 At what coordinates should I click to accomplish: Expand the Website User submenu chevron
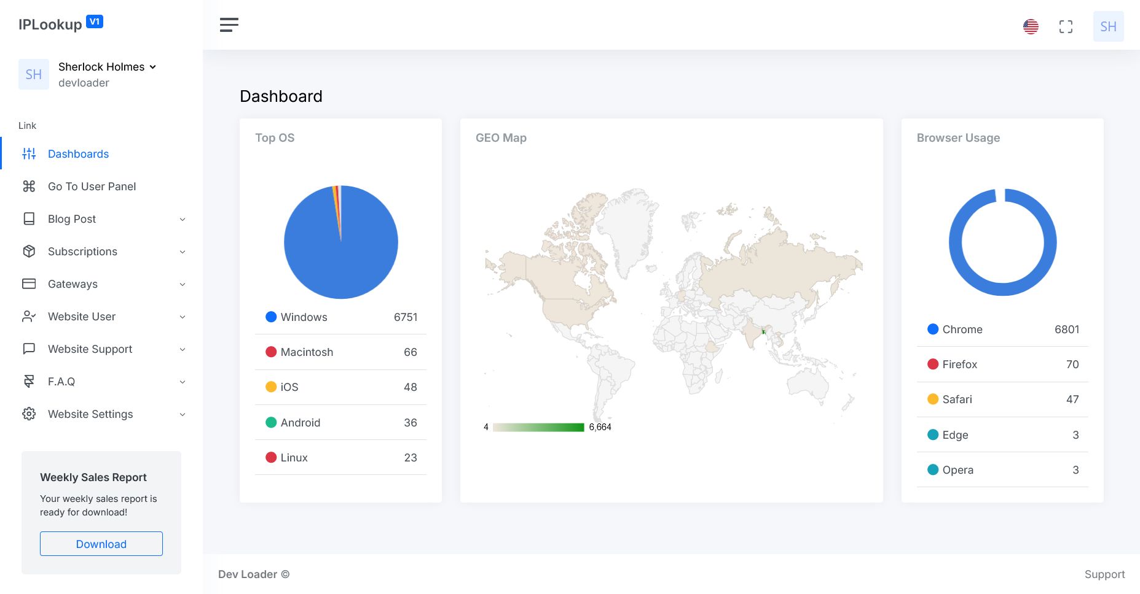[x=183, y=317]
